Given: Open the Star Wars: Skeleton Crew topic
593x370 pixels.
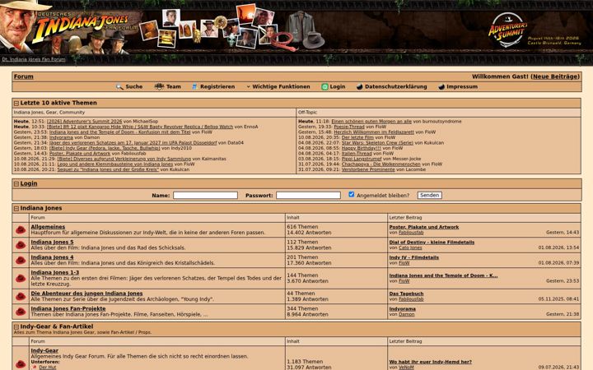Looking at the screenshot, I should click(x=377, y=143).
